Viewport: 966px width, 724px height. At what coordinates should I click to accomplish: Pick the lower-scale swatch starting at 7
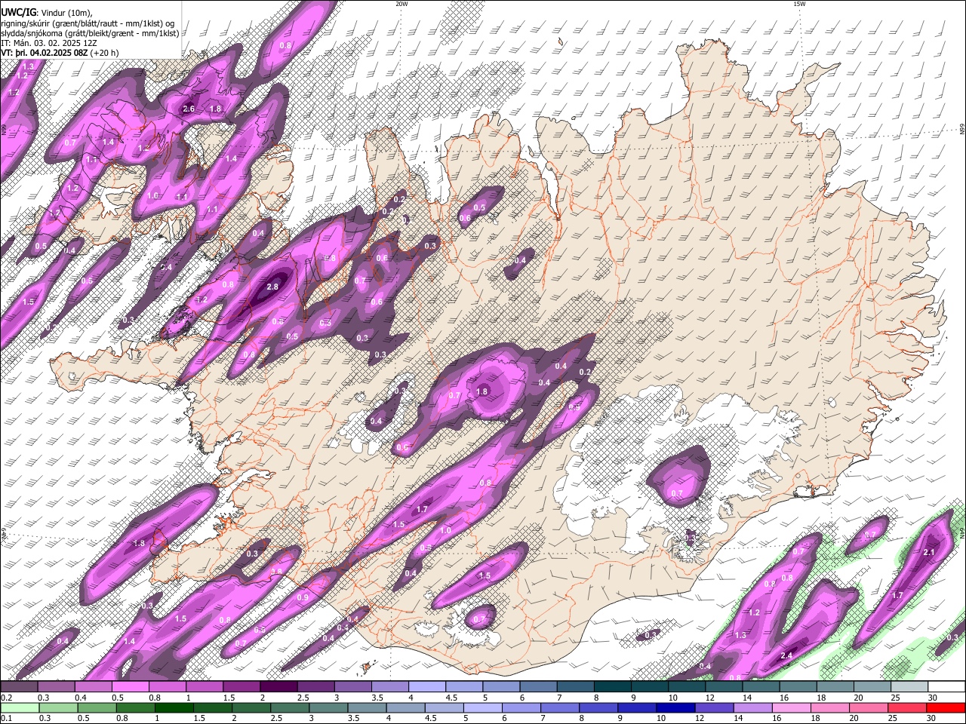click(x=559, y=707)
